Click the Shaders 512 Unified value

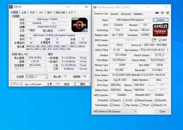pyautogui.click(x=121, y=55)
